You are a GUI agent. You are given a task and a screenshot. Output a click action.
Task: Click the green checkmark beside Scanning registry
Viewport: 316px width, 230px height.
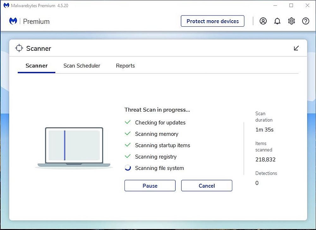coord(127,157)
